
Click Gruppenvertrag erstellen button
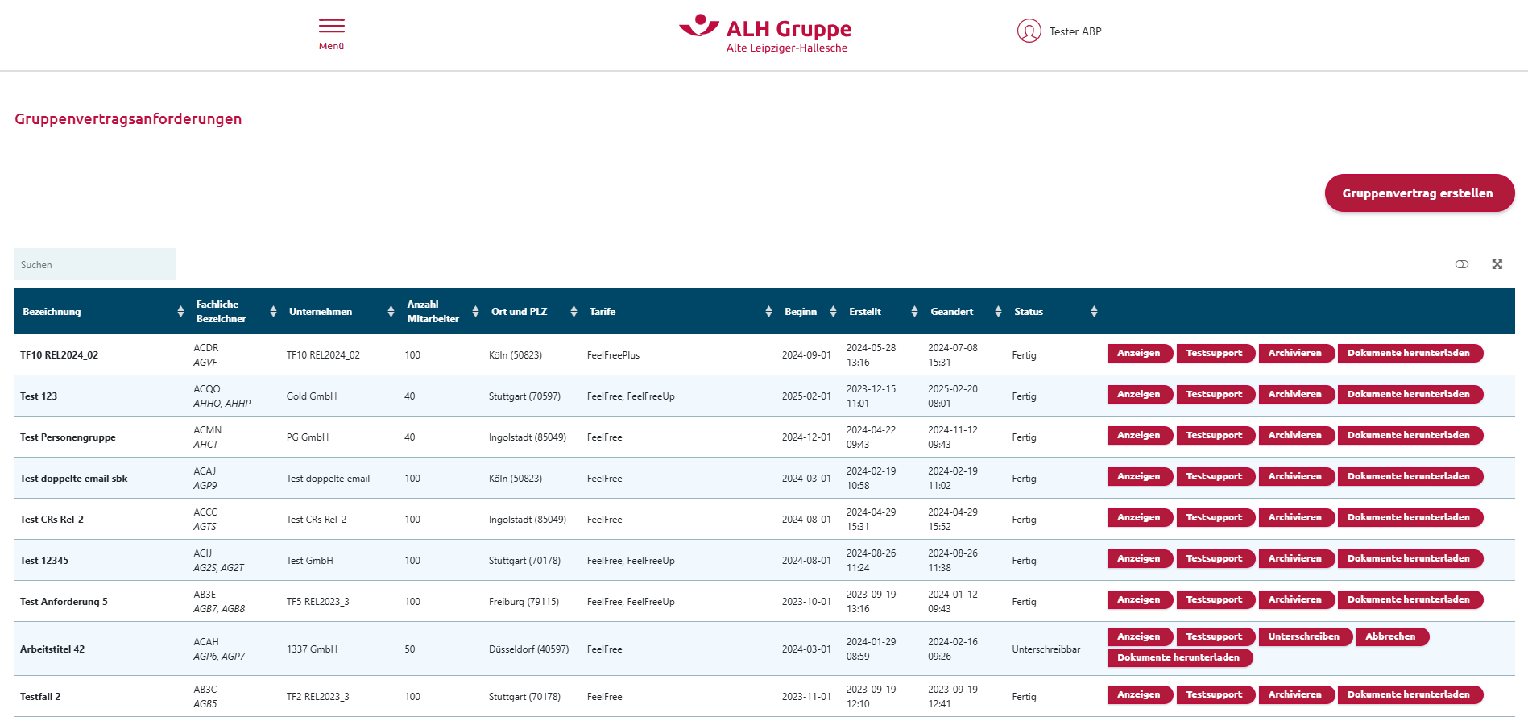click(1418, 193)
